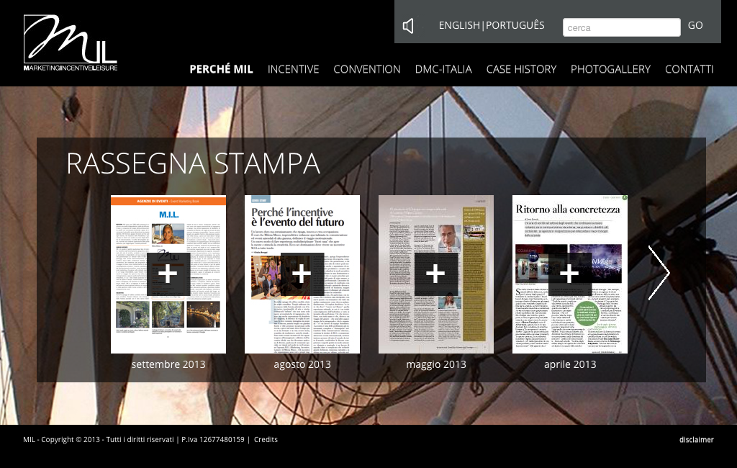Click the plus zoom icon on agosto 2013 article
737x468 pixels.
tap(302, 274)
